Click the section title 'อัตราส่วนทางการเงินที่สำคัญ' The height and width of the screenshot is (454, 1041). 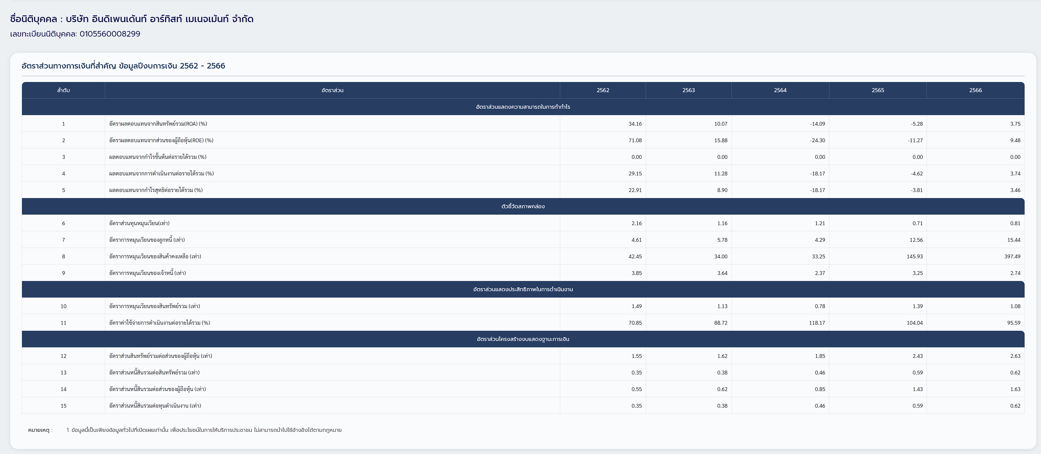click(69, 66)
